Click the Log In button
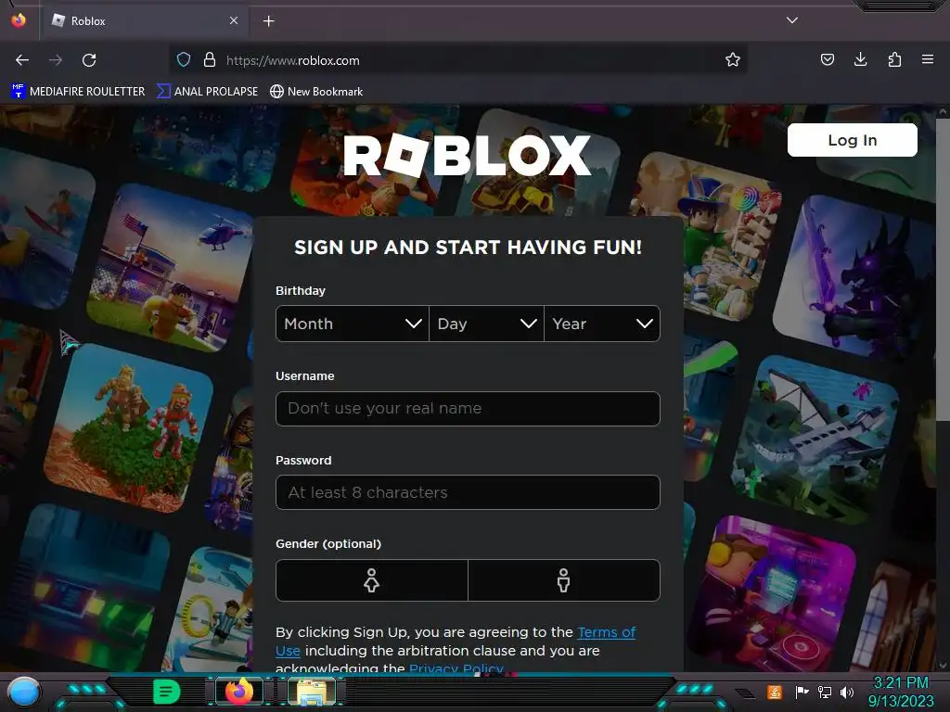Image resolution: width=950 pixels, height=712 pixels. coord(852,140)
